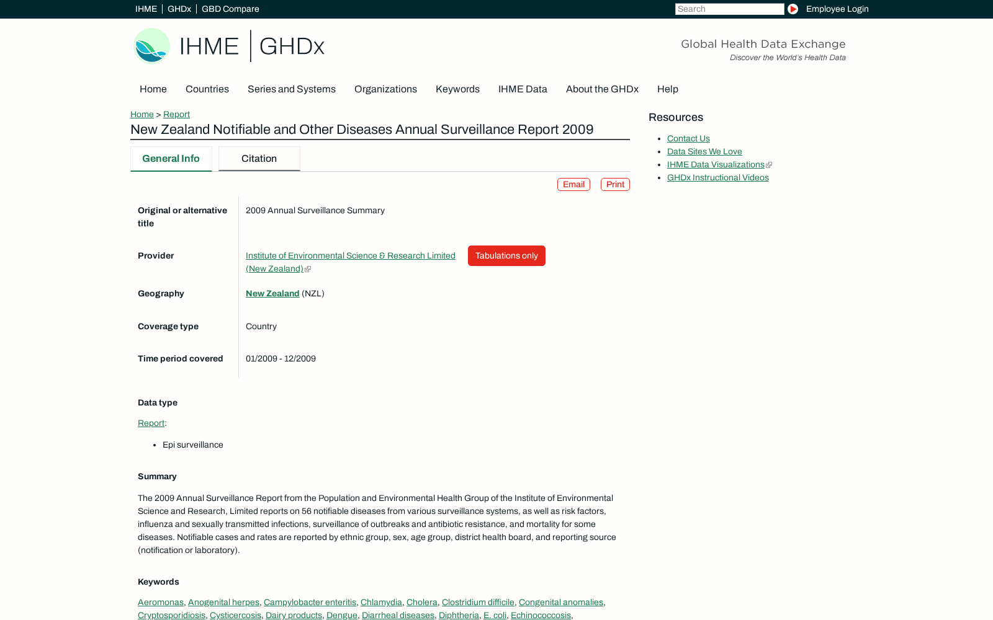Screen dimensions: 993x620
Task: Click the external link icon after (New Zealand) provider
Action: click(308, 269)
